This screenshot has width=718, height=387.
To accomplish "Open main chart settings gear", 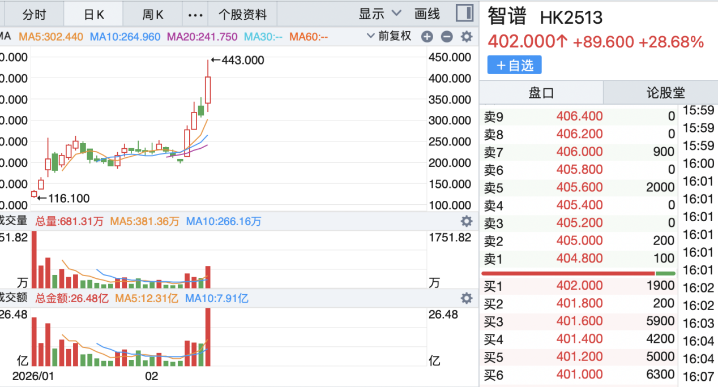I will click(x=466, y=37).
